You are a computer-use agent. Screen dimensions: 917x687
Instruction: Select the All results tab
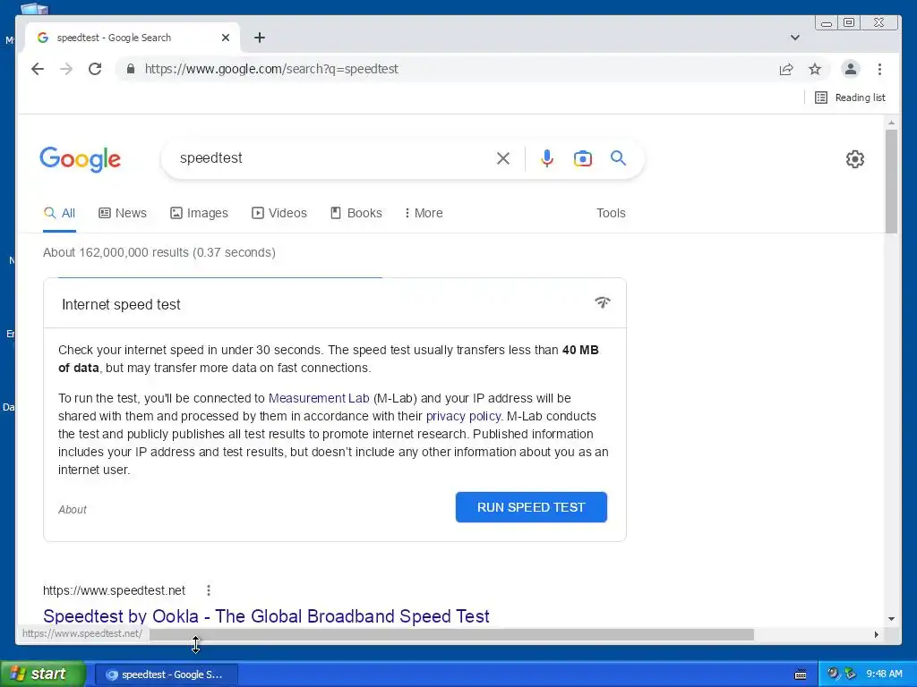(60, 213)
